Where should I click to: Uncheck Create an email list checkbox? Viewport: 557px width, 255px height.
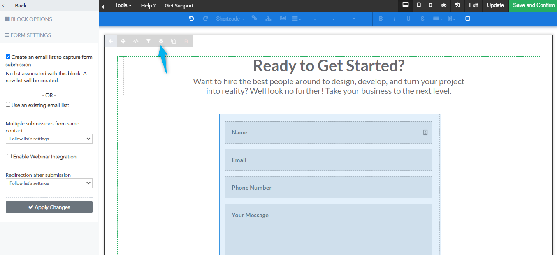click(8, 57)
